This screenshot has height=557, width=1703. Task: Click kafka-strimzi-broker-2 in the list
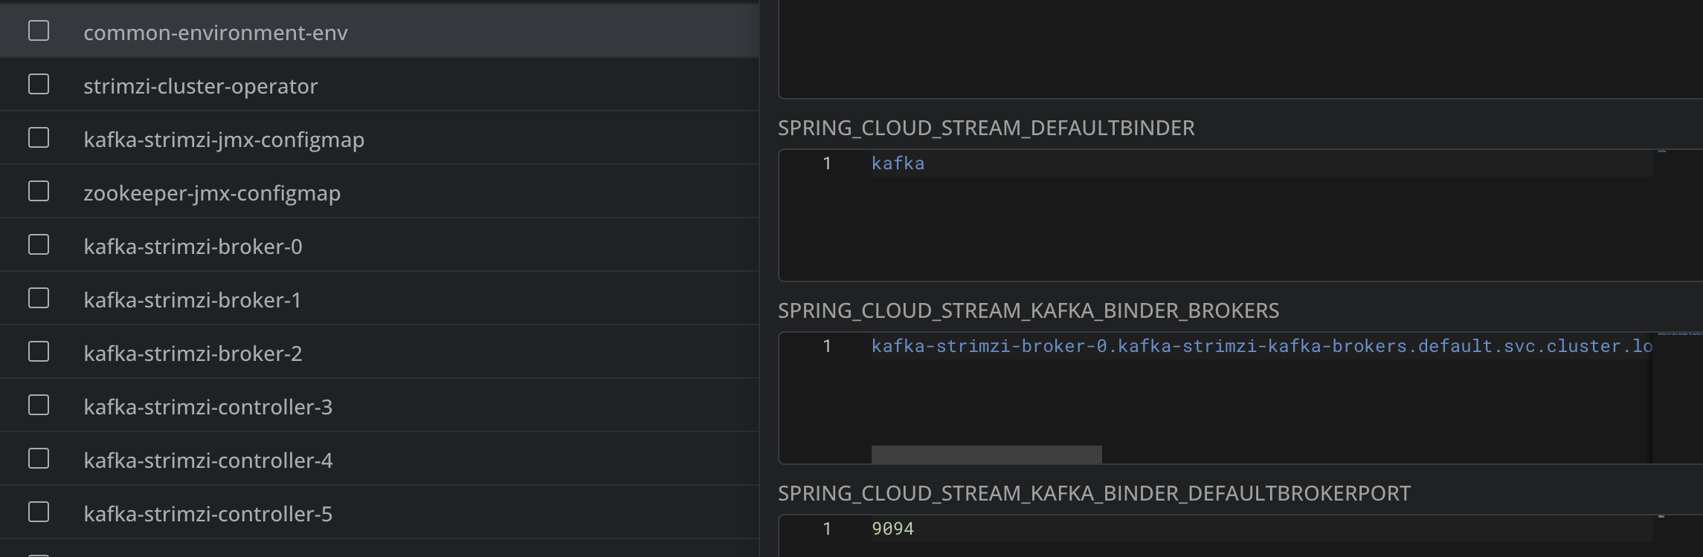[x=379, y=352]
